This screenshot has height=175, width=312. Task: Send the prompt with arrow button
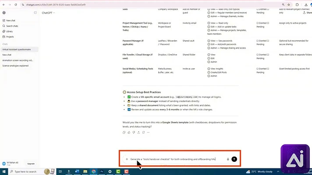pos(234,159)
